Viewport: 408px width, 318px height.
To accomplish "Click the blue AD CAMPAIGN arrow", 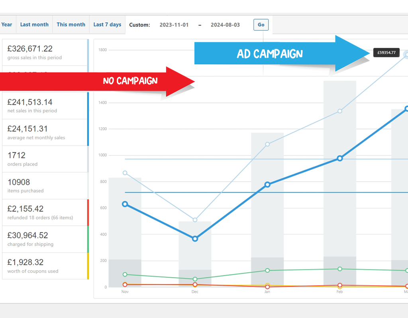I will (x=270, y=54).
